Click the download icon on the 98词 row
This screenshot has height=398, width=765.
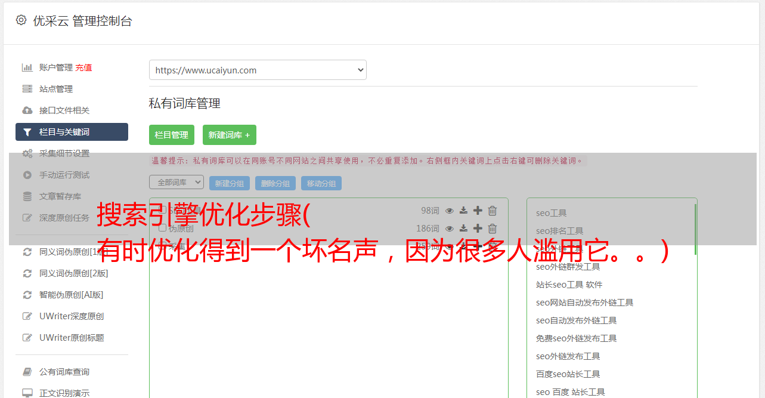pos(463,211)
